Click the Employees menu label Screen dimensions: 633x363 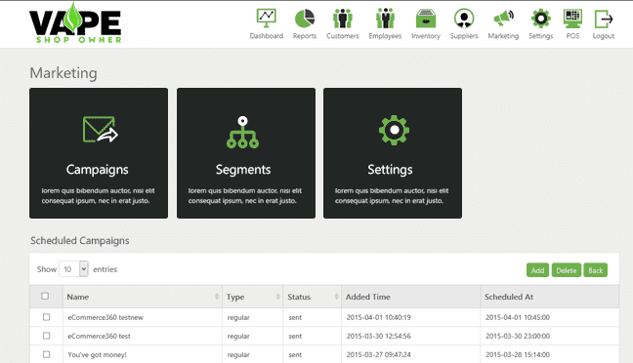pyautogui.click(x=385, y=36)
